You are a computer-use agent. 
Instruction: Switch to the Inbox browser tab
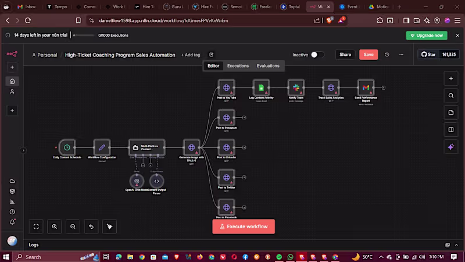pos(27,6)
